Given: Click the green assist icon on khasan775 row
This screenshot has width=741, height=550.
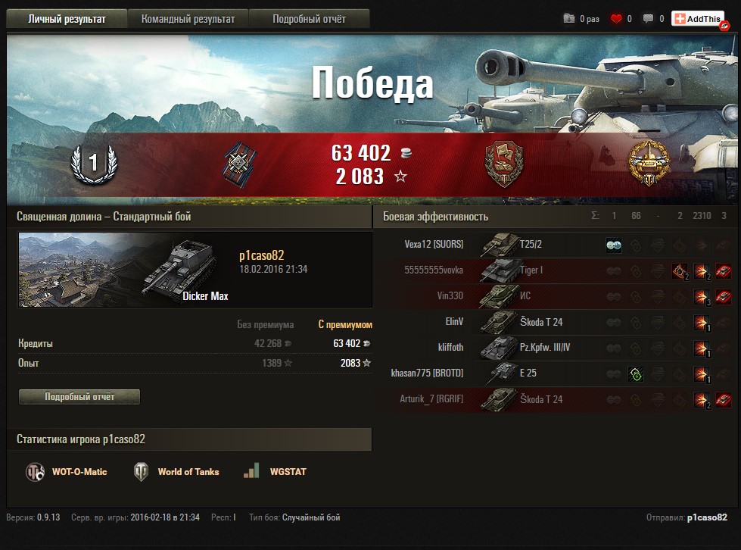Looking at the screenshot, I should (x=636, y=374).
